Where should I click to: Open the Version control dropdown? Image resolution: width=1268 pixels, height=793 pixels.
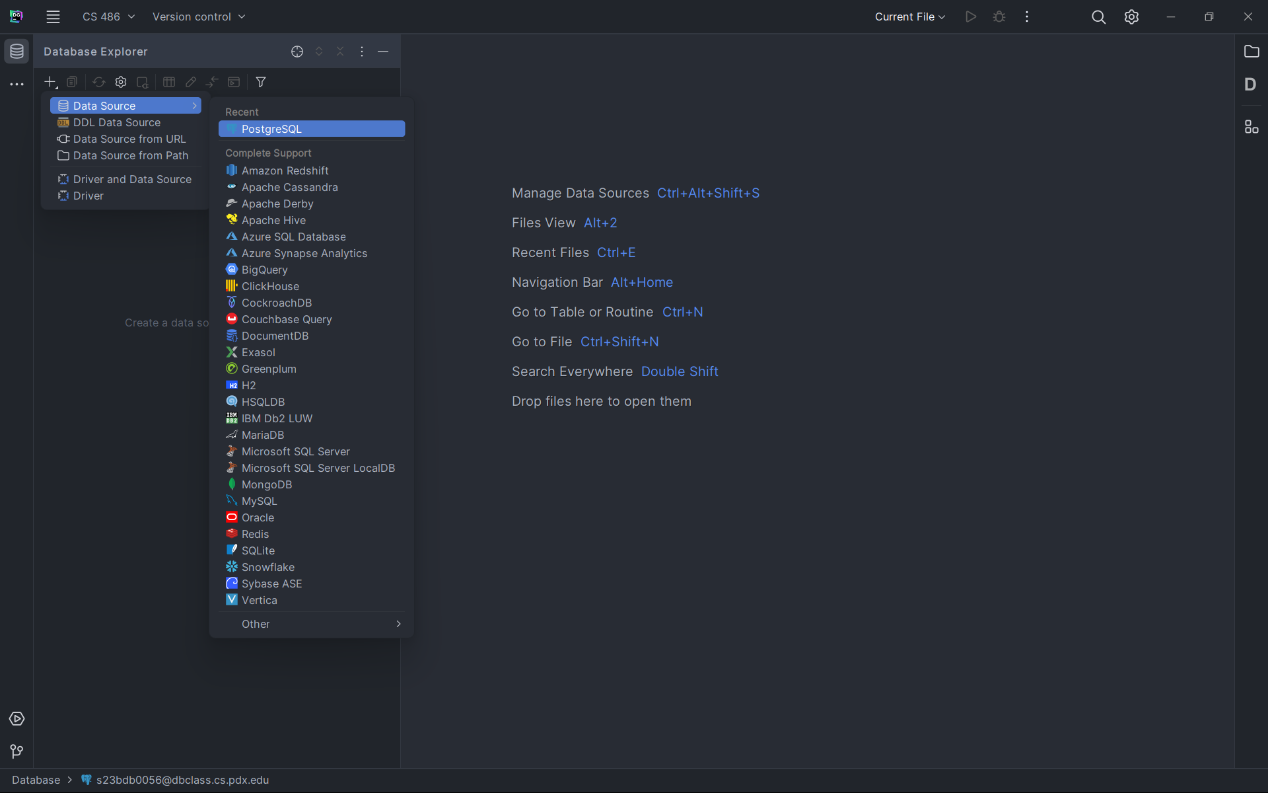(x=198, y=17)
